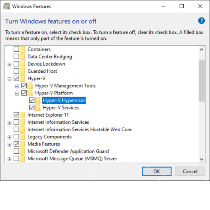Select the Hyper-V Hypervisor label
Screen dimensions: 210x210
64,100
